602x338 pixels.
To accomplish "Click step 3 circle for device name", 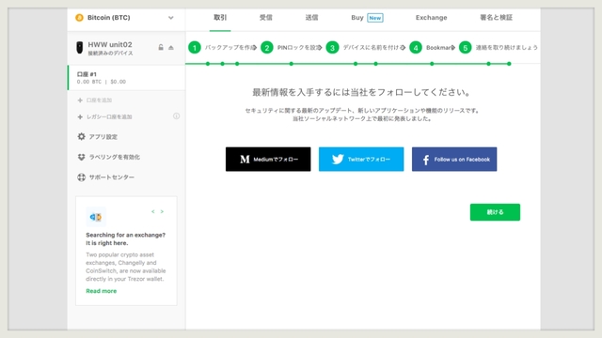I will coord(332,48).
